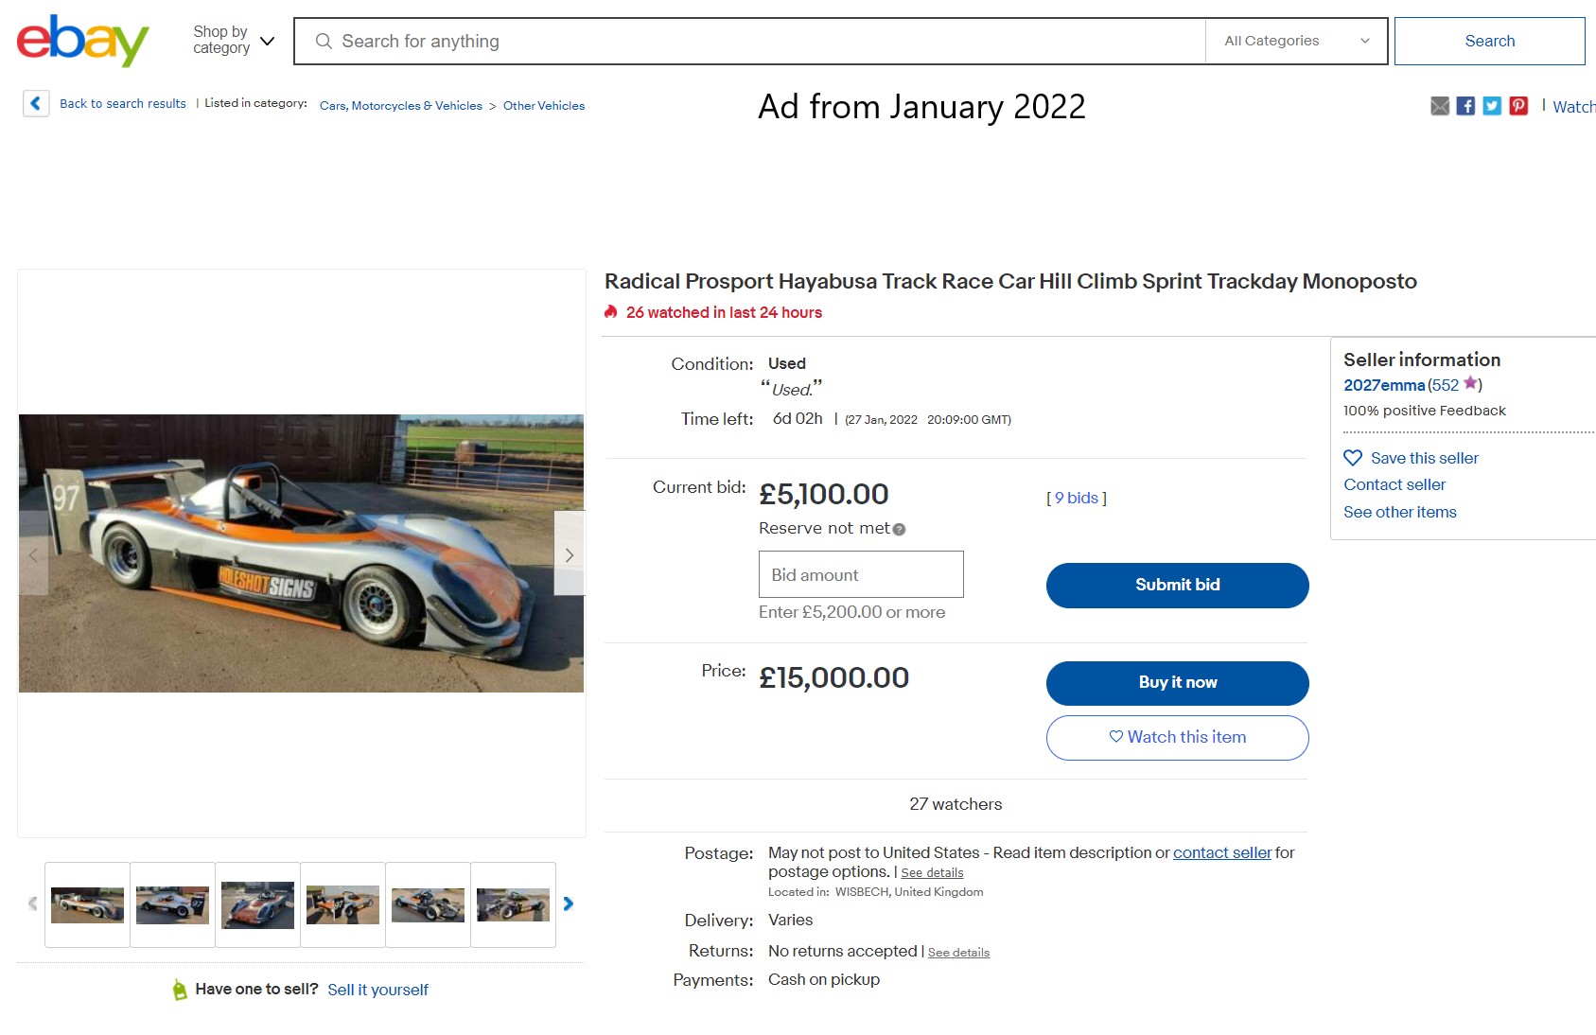1596x1035 pixels.
Task: Share listing via email icon
Action: point(1440,106)
